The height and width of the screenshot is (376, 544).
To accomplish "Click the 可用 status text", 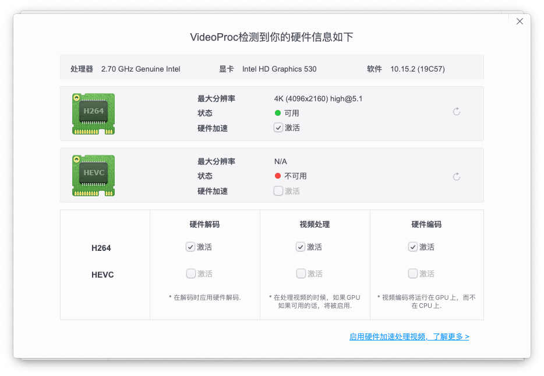I will 291,113.
